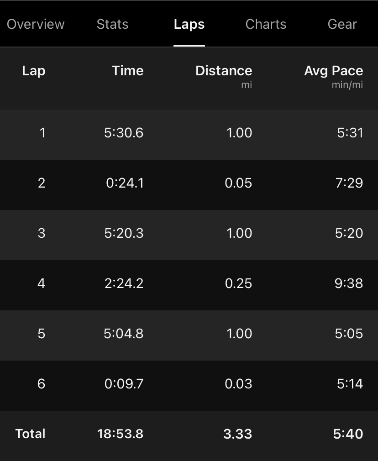Select the Laps tab
Screen dimensions: 378x461
[x=189, y=25]
